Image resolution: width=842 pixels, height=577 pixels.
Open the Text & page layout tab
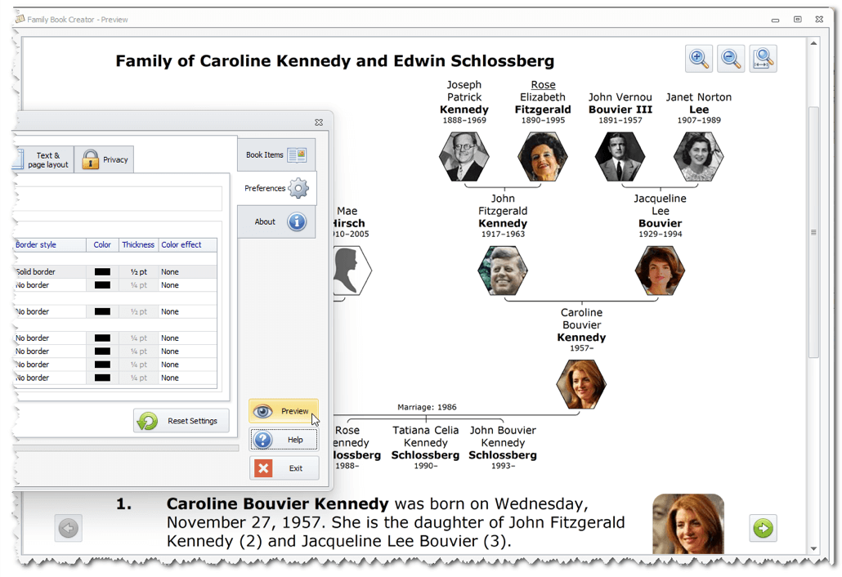(x=45, y=159)
